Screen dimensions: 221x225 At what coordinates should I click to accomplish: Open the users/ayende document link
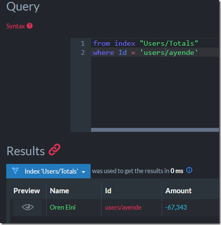click(x=123, y=208)
